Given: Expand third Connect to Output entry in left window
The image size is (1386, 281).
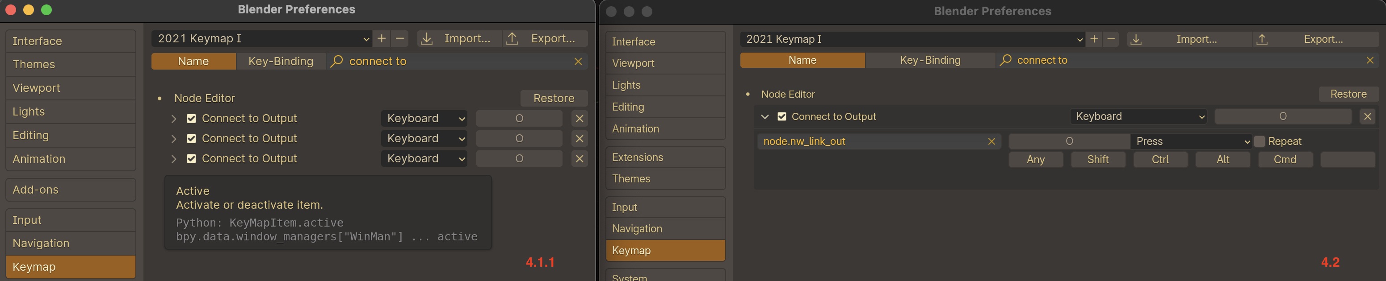Looking at the screenshot, I should pos(174,159).
